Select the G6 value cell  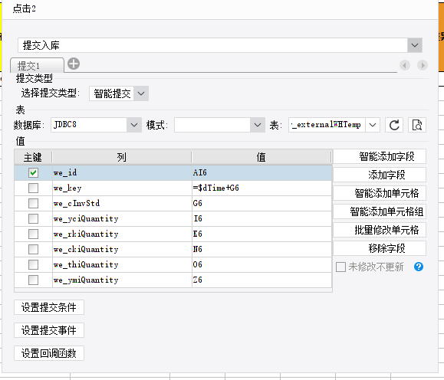262,204
